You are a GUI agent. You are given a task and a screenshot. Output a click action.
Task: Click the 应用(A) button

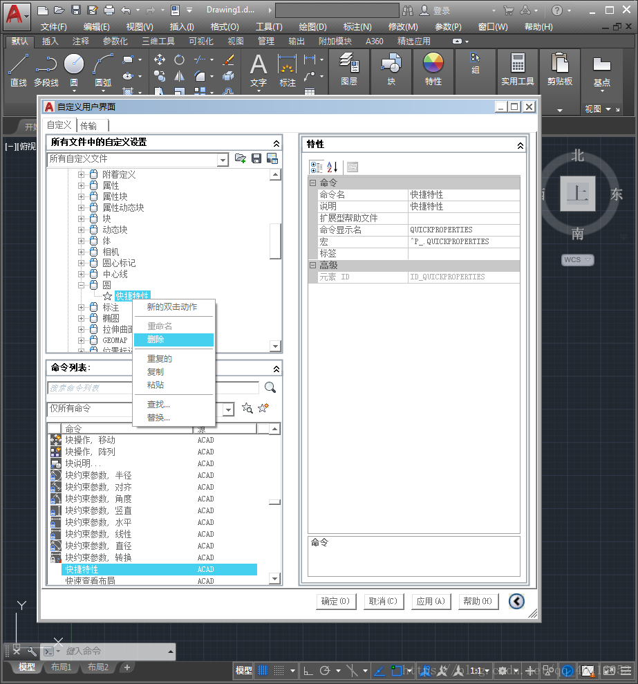click(x=431, y=602)
